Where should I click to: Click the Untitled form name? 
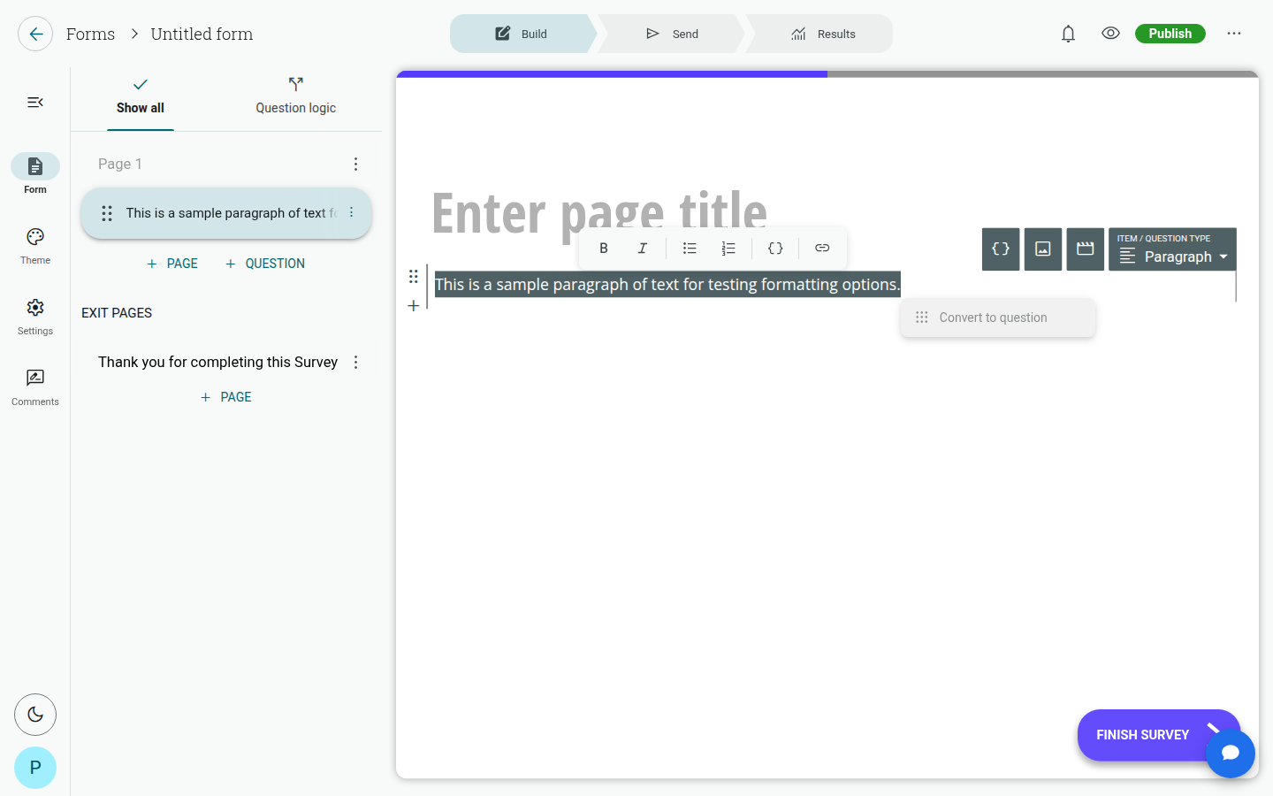[202, 34]
